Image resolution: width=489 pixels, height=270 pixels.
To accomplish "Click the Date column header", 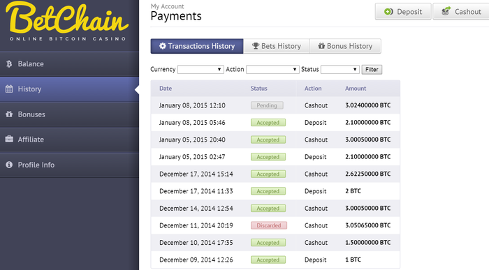I will click(x=166, y=89).
